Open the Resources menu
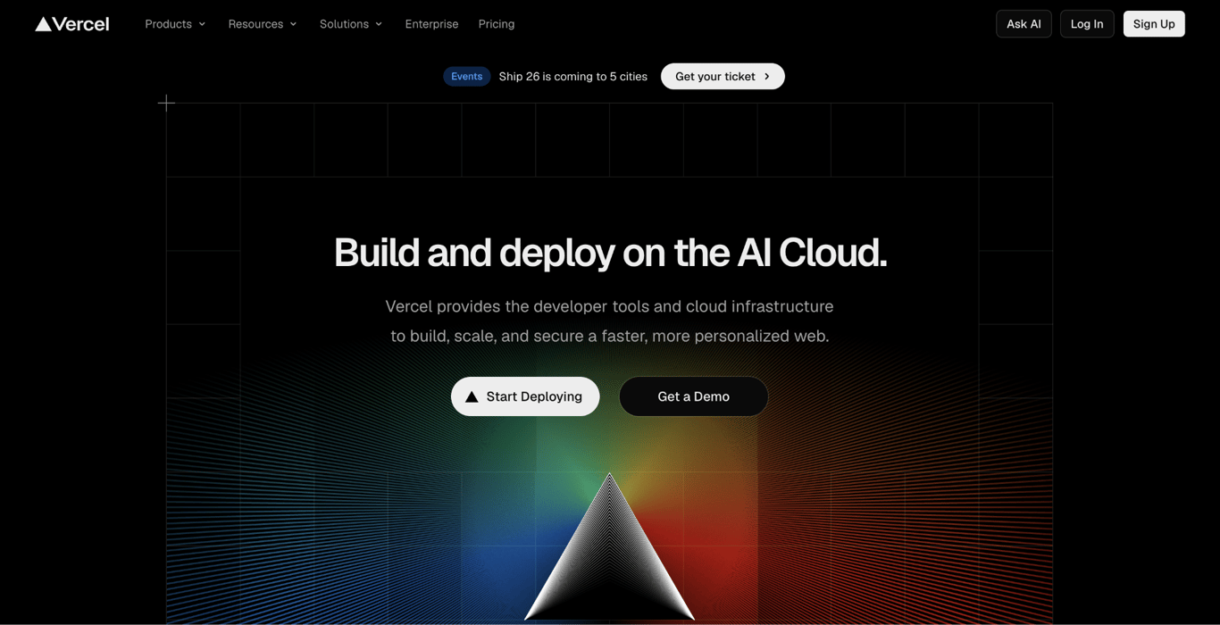 [263, 24]
